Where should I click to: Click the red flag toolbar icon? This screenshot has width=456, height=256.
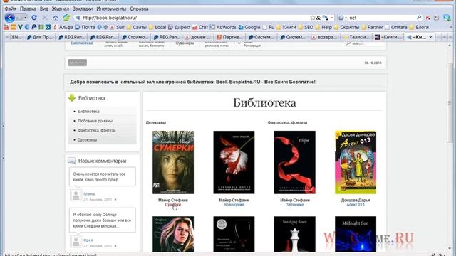[x=427, y=18]
